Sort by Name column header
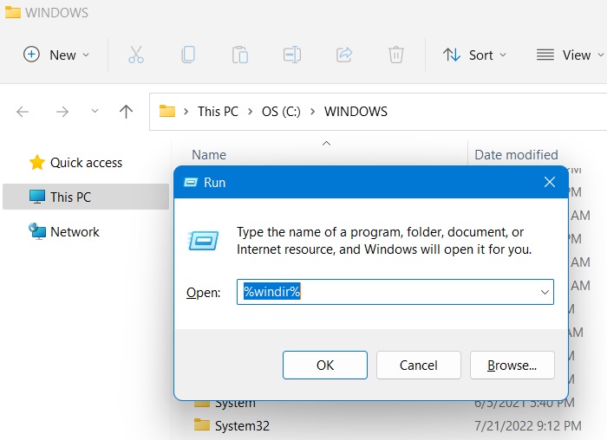The image size is (607, 440). coord(209,155)
